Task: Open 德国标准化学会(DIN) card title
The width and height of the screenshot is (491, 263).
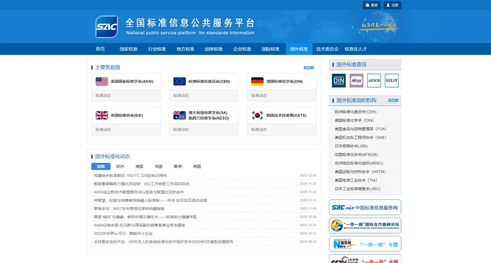Action: click(x=284, y=81)
